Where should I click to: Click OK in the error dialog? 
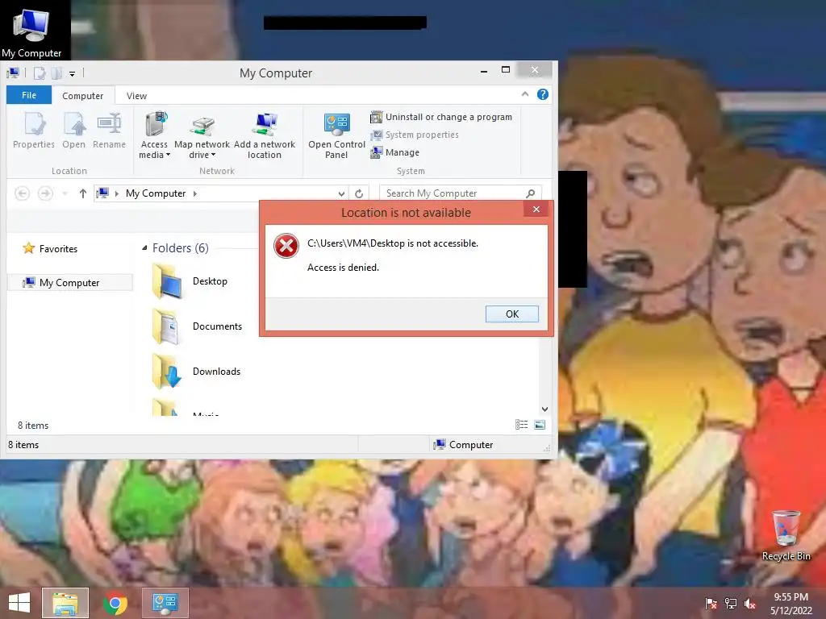click(511, 314)
